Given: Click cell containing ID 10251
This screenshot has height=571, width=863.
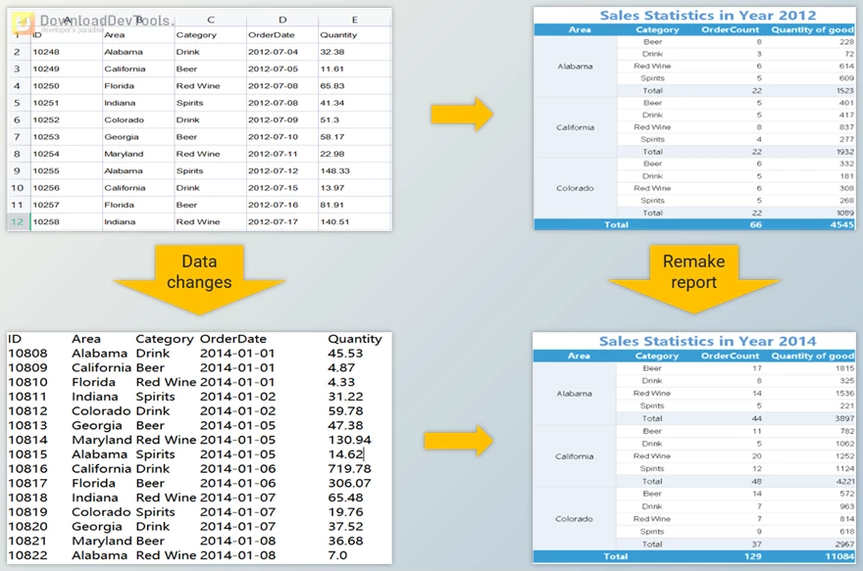Looking at the screenshot, I should tap(66, 103).
